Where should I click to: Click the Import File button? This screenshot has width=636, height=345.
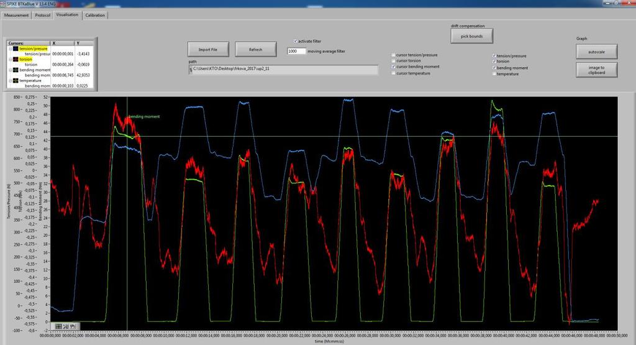tap(208, 50)
